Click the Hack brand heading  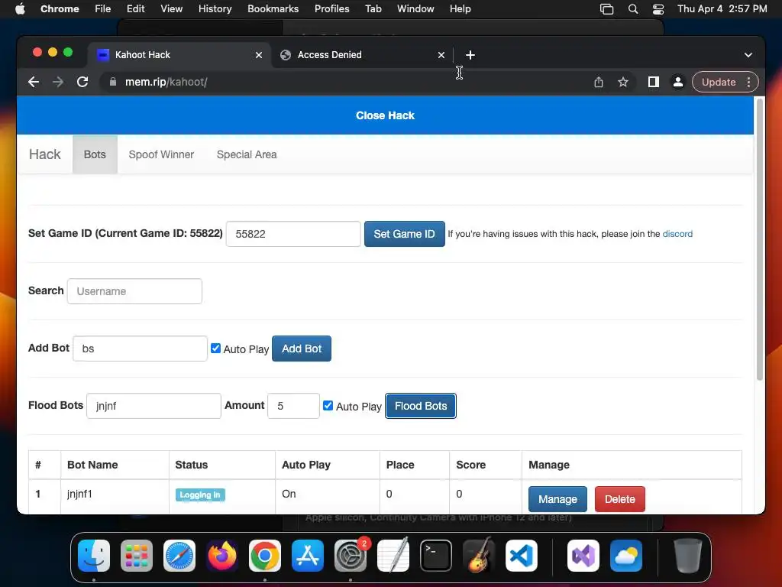tap(45, 154)
